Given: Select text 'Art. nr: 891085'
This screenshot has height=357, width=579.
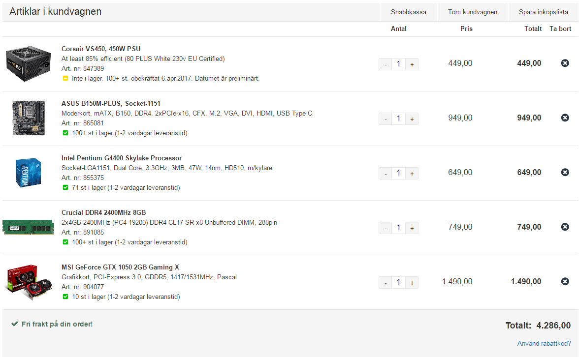Looking at the screenshot, I should click(83, 232).
